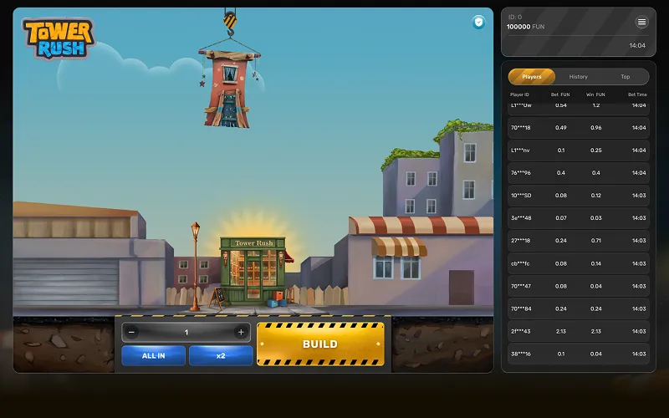Open the hamburger menu icon
The width and height of the screenshot is (669, 418).
click(x=641, y=23)
